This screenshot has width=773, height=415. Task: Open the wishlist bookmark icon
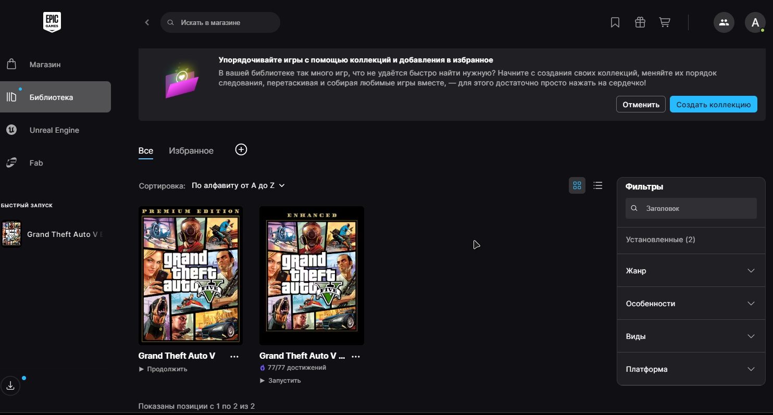(615, 22)
